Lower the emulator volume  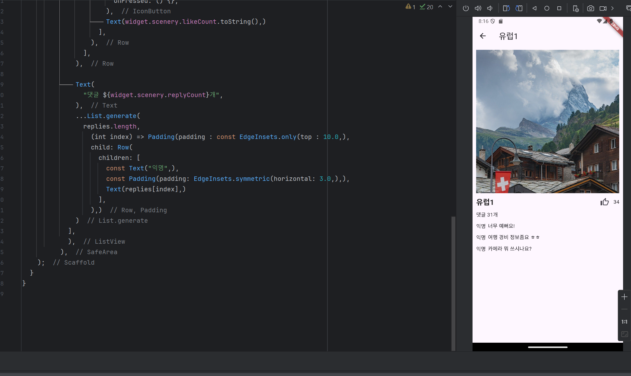pyautogui.click(x=490, y=8)
